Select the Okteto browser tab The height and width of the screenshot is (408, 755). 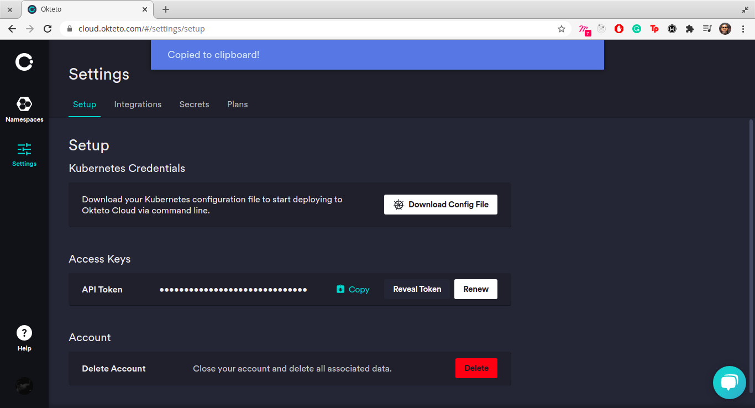pos(87,9)
